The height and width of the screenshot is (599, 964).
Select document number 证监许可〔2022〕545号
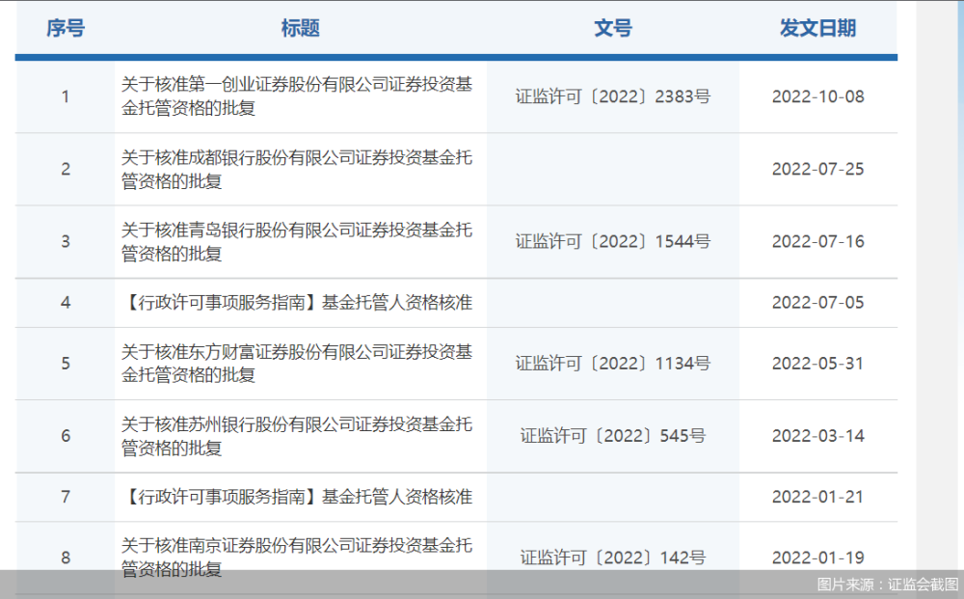click(x=613, y=435)
